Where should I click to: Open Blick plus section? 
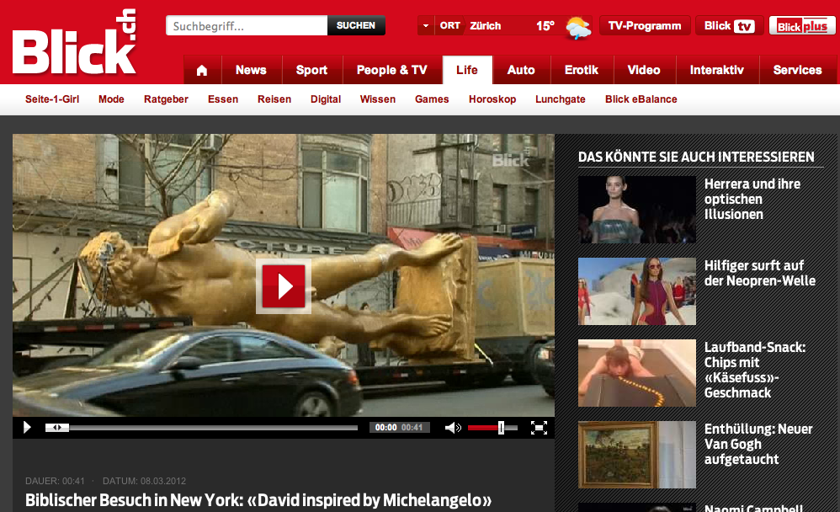pos(802,26)
